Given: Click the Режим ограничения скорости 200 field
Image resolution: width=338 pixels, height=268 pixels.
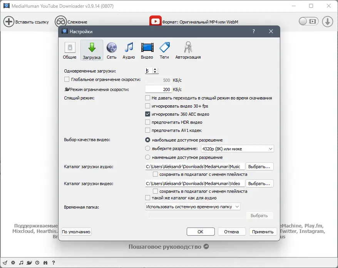Looking at the screenshot, I should (159, 89).
